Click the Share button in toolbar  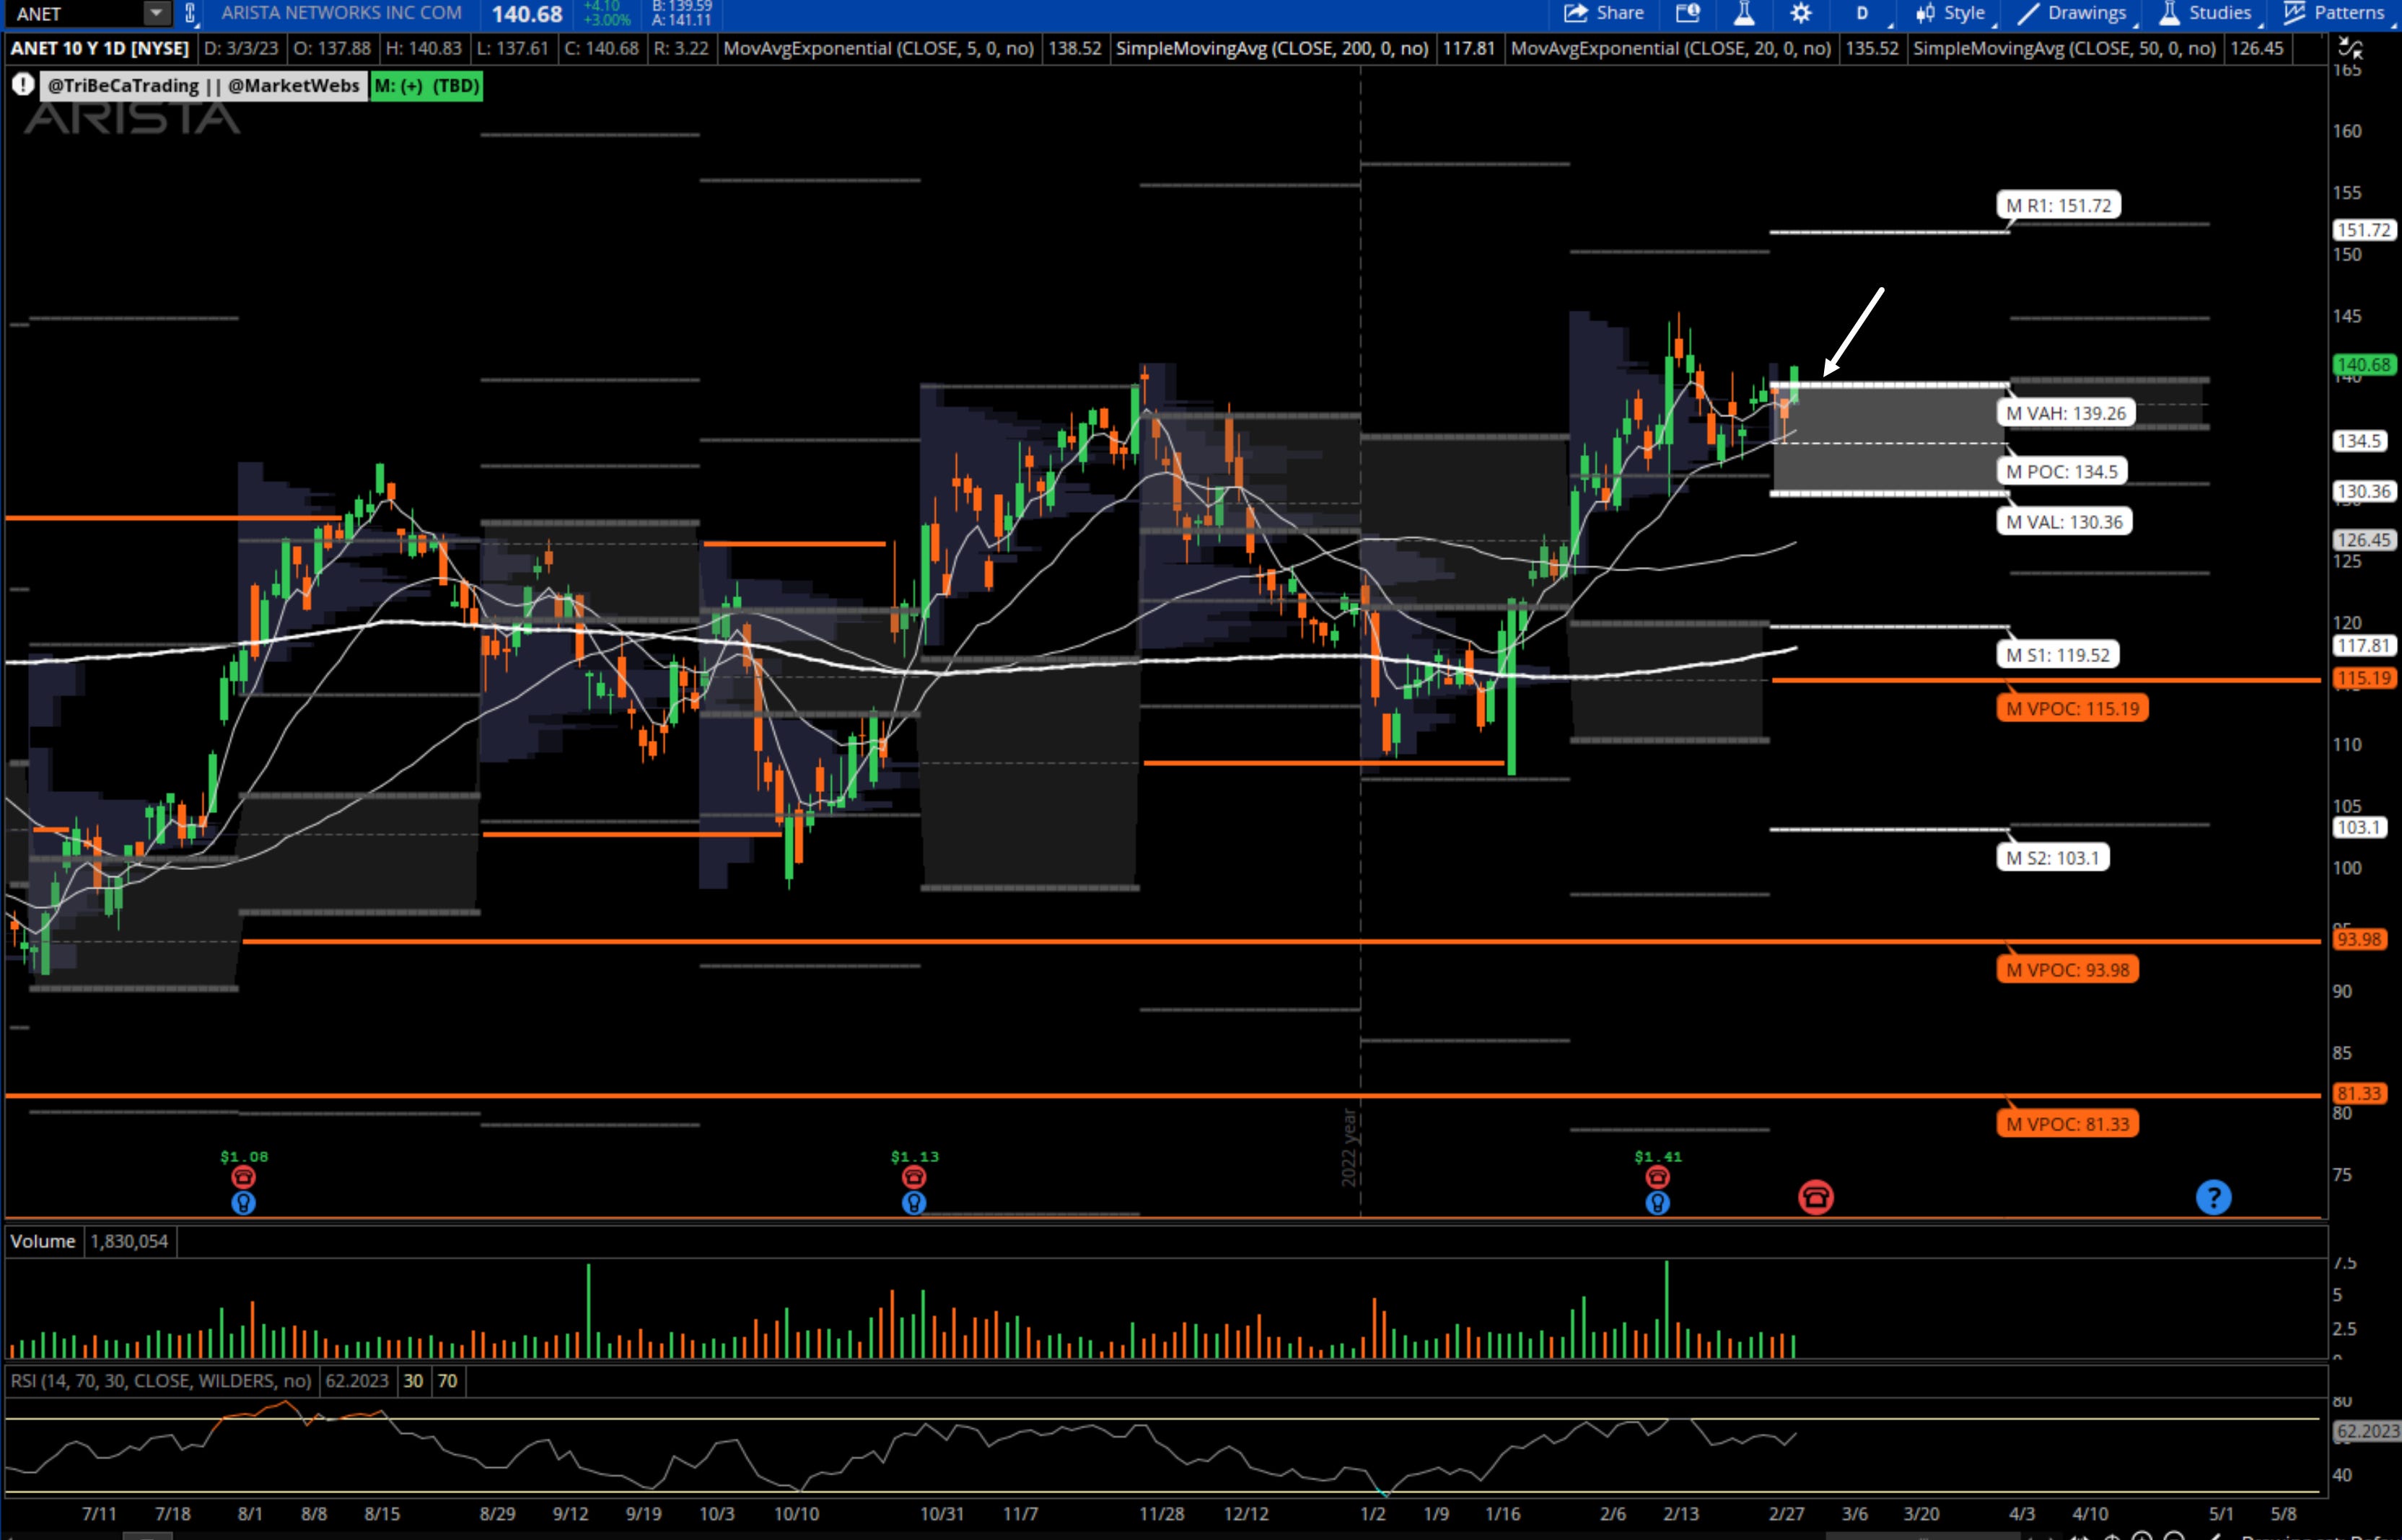click(x=1604, y=13)
